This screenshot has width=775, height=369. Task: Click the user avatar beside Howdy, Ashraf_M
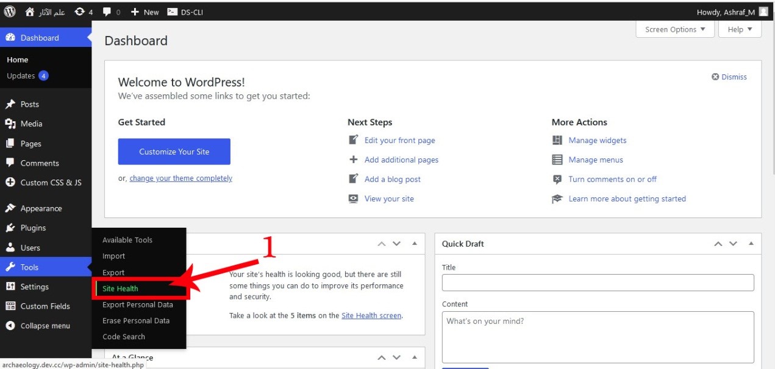(x=763, y=12)
